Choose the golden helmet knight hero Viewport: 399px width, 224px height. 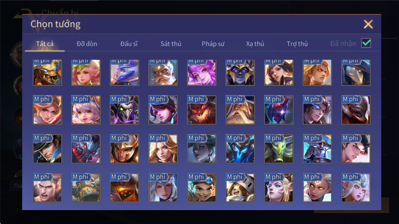tap(124, 149)
